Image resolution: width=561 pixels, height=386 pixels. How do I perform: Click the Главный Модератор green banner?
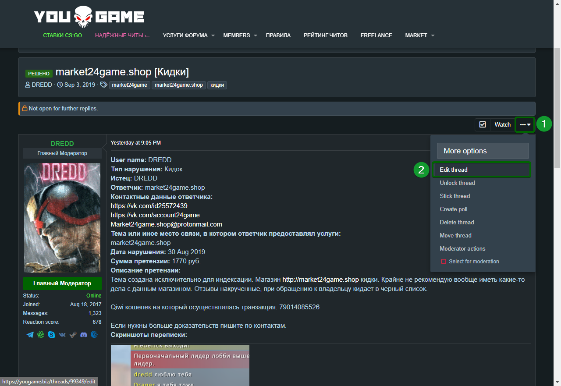62,283
